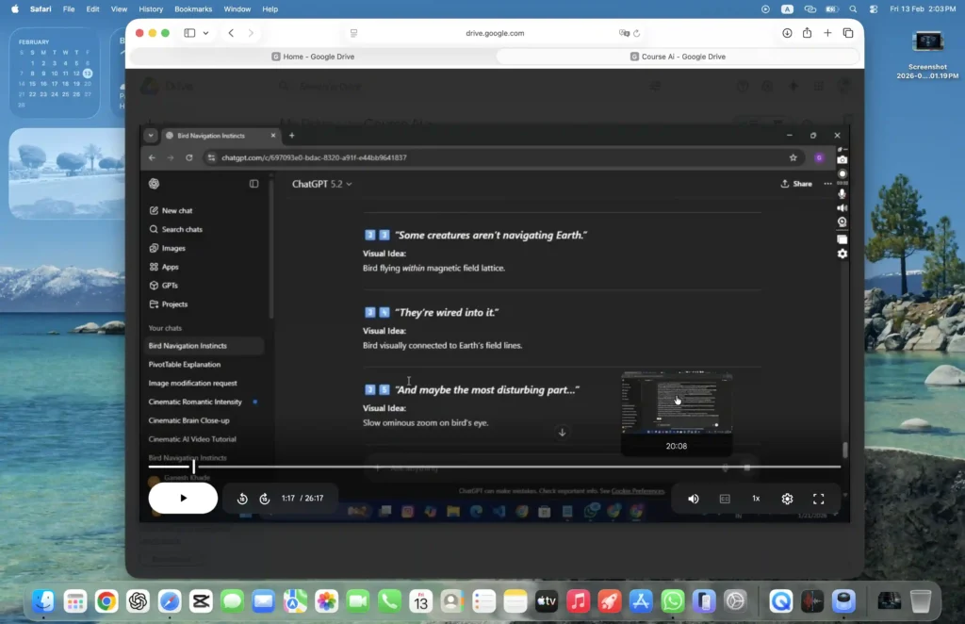This screenshot has height=624, width=965.
Task: Switch to Home - Google Drive tab
Action: 312,57
